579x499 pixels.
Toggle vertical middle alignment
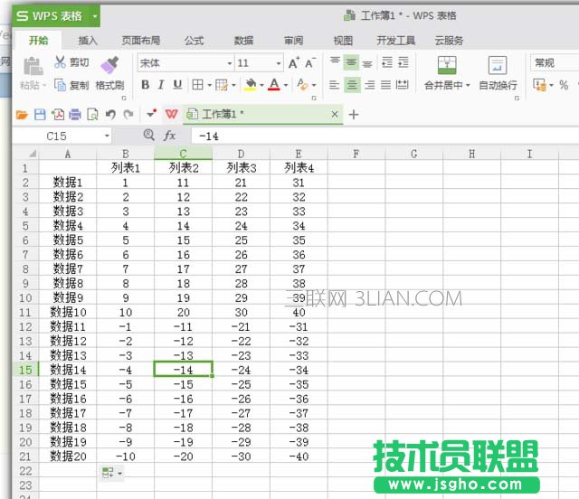click(351, 62)
